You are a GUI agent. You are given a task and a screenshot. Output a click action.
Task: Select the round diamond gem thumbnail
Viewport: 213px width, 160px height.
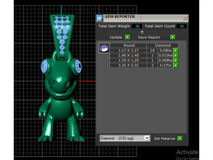[104, 48]
